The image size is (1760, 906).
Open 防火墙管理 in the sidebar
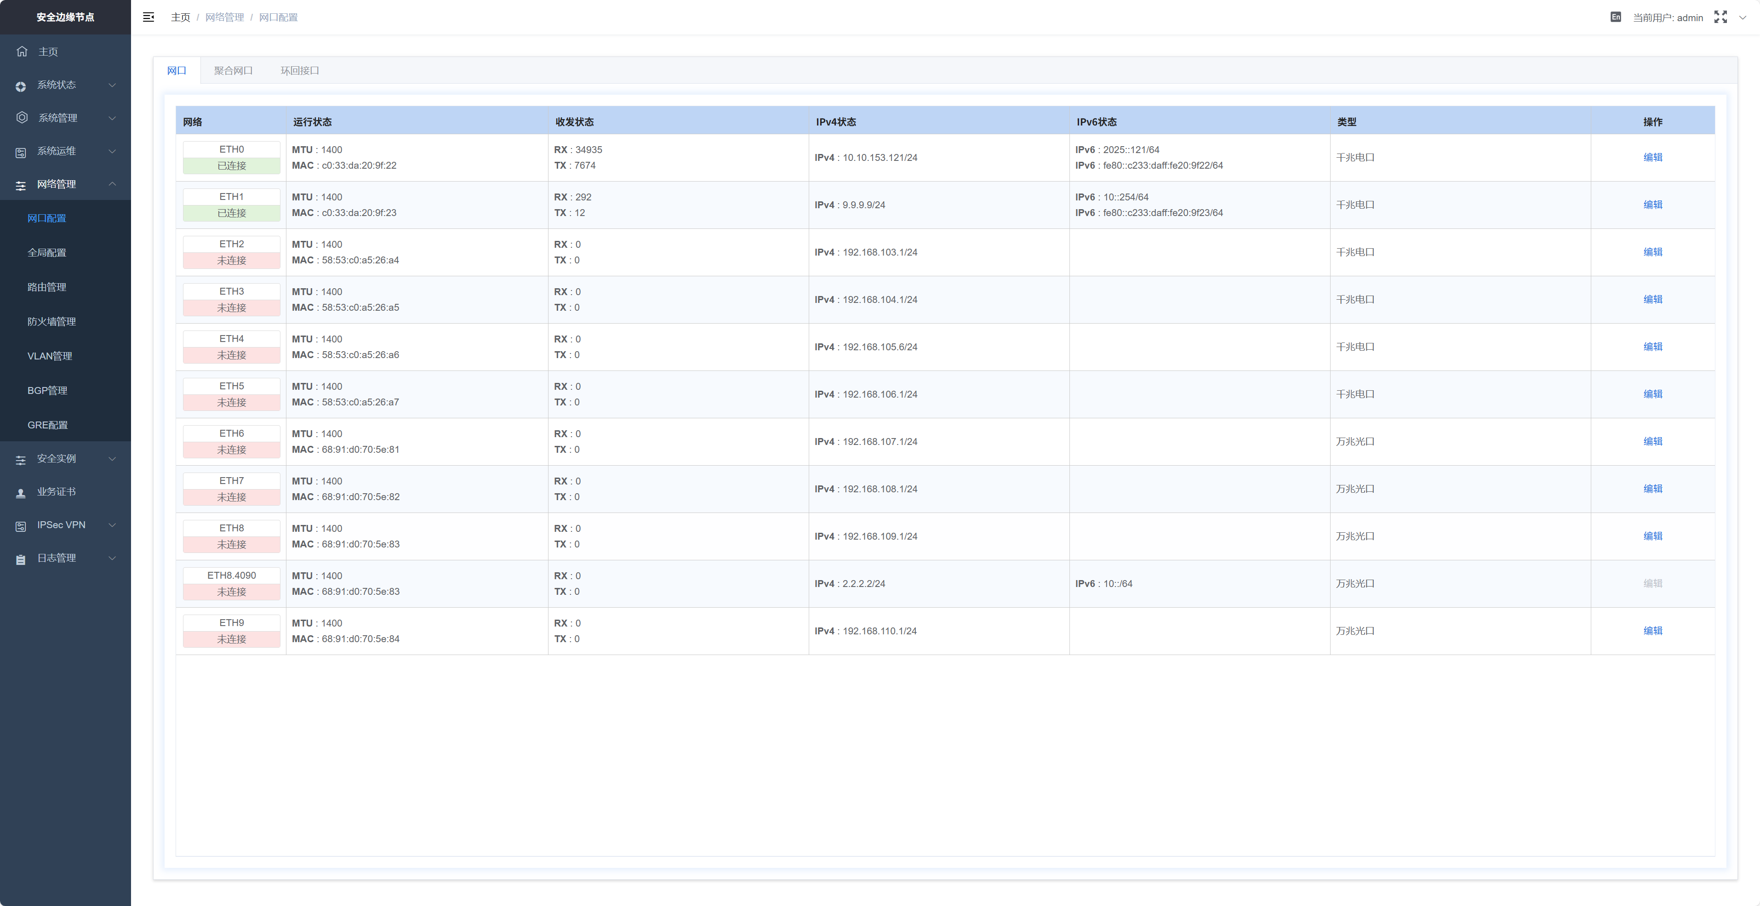click(x=51, y=321)
